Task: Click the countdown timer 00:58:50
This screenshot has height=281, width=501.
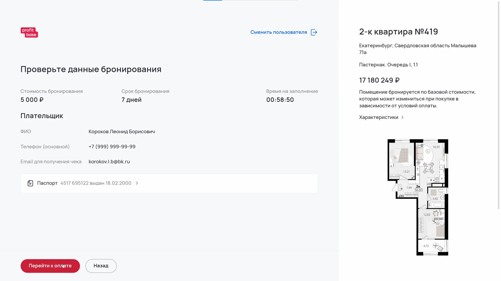Action: [x=280, y=100]
